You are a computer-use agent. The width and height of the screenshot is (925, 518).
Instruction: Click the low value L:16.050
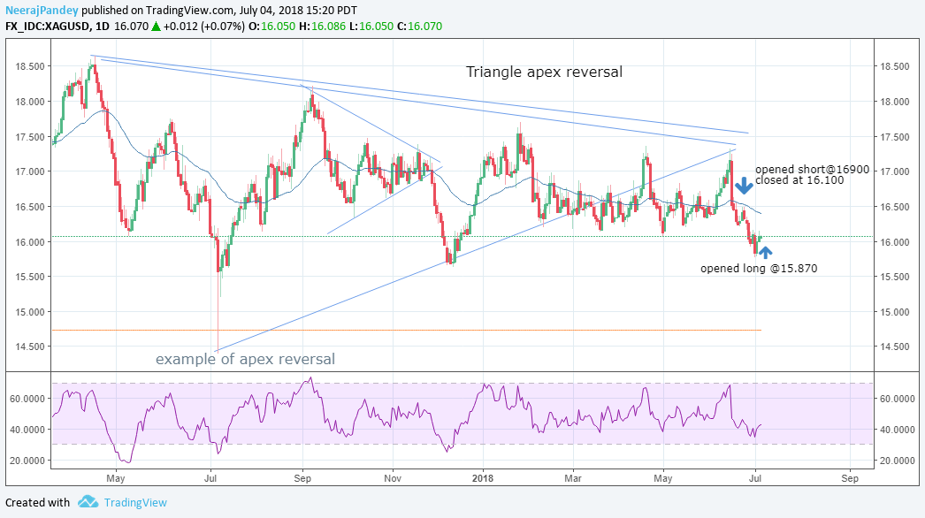coord(371,26)
